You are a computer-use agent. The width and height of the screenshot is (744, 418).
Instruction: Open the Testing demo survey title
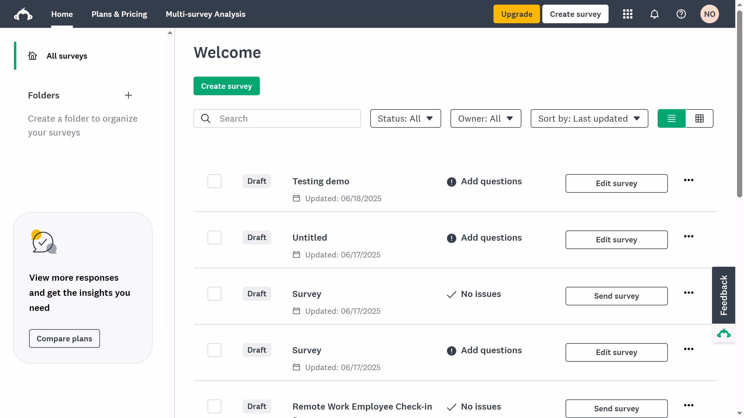pyautogui.click(x=321, y=181)
